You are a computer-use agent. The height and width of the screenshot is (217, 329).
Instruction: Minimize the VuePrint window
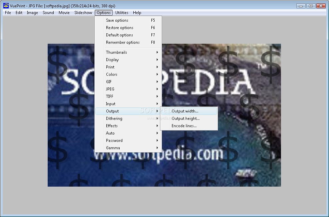(301, 6)
